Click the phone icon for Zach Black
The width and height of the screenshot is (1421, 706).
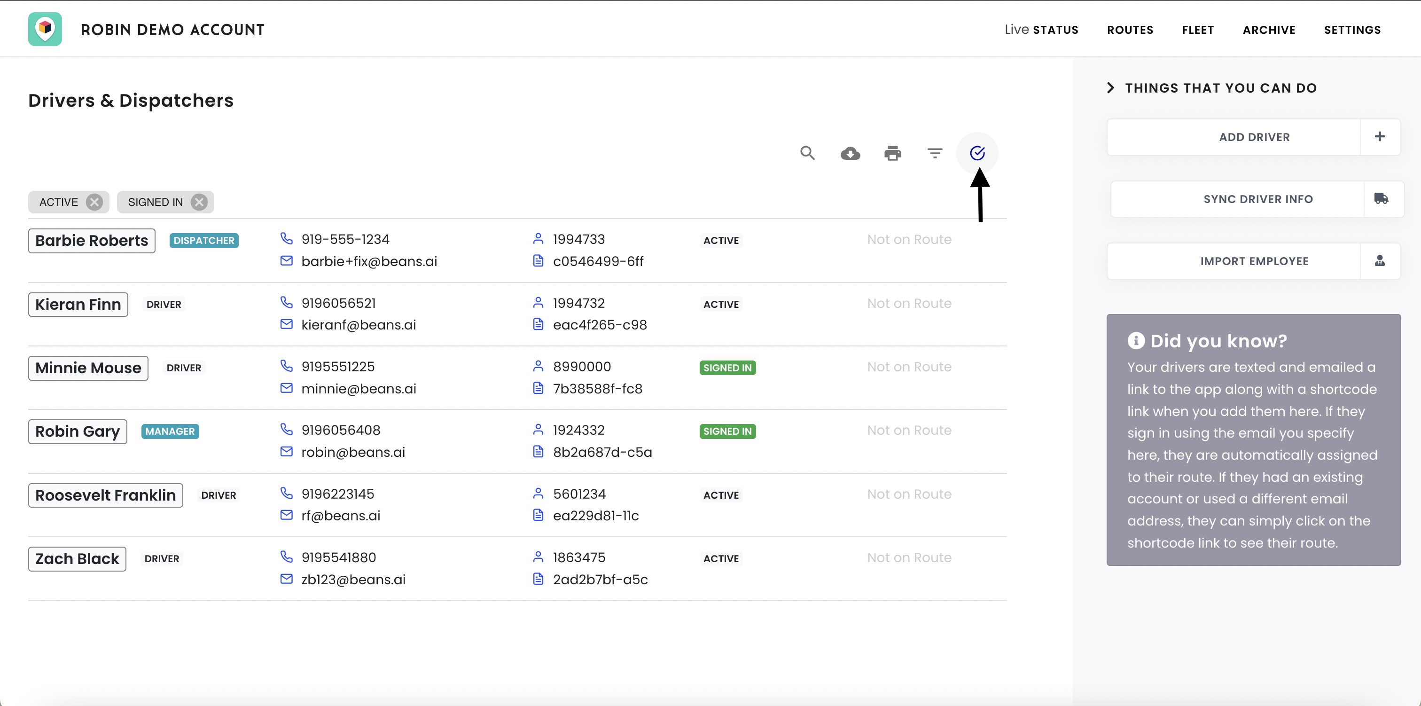coord(286,557)
